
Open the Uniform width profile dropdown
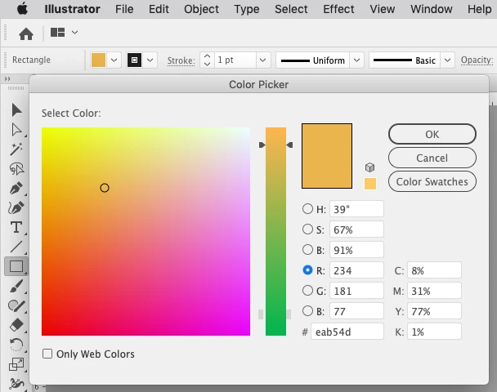point(356,60)
